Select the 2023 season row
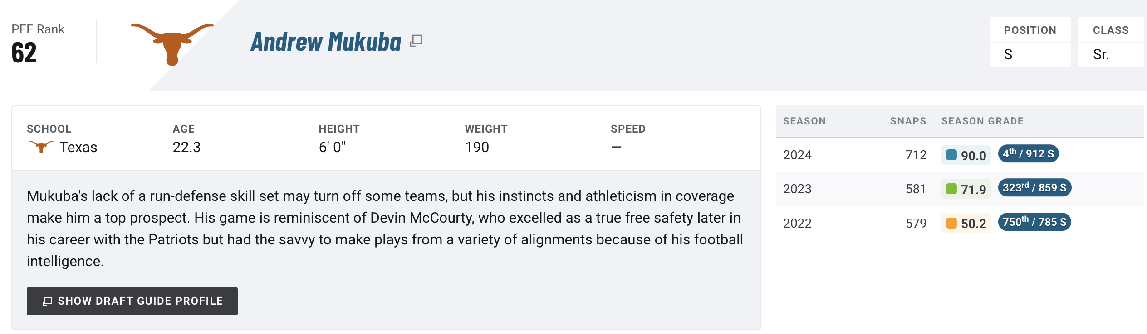Viewport: 1147px width, 334px height. pos(960,189)
